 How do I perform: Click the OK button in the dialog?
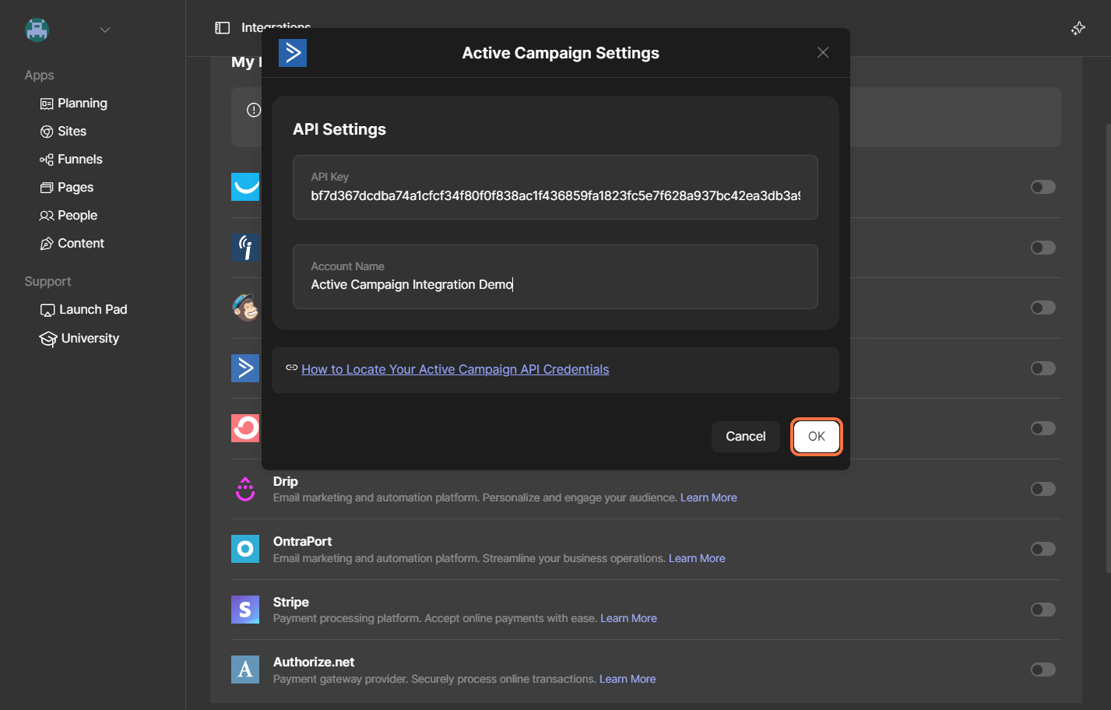tap(816, 437)
